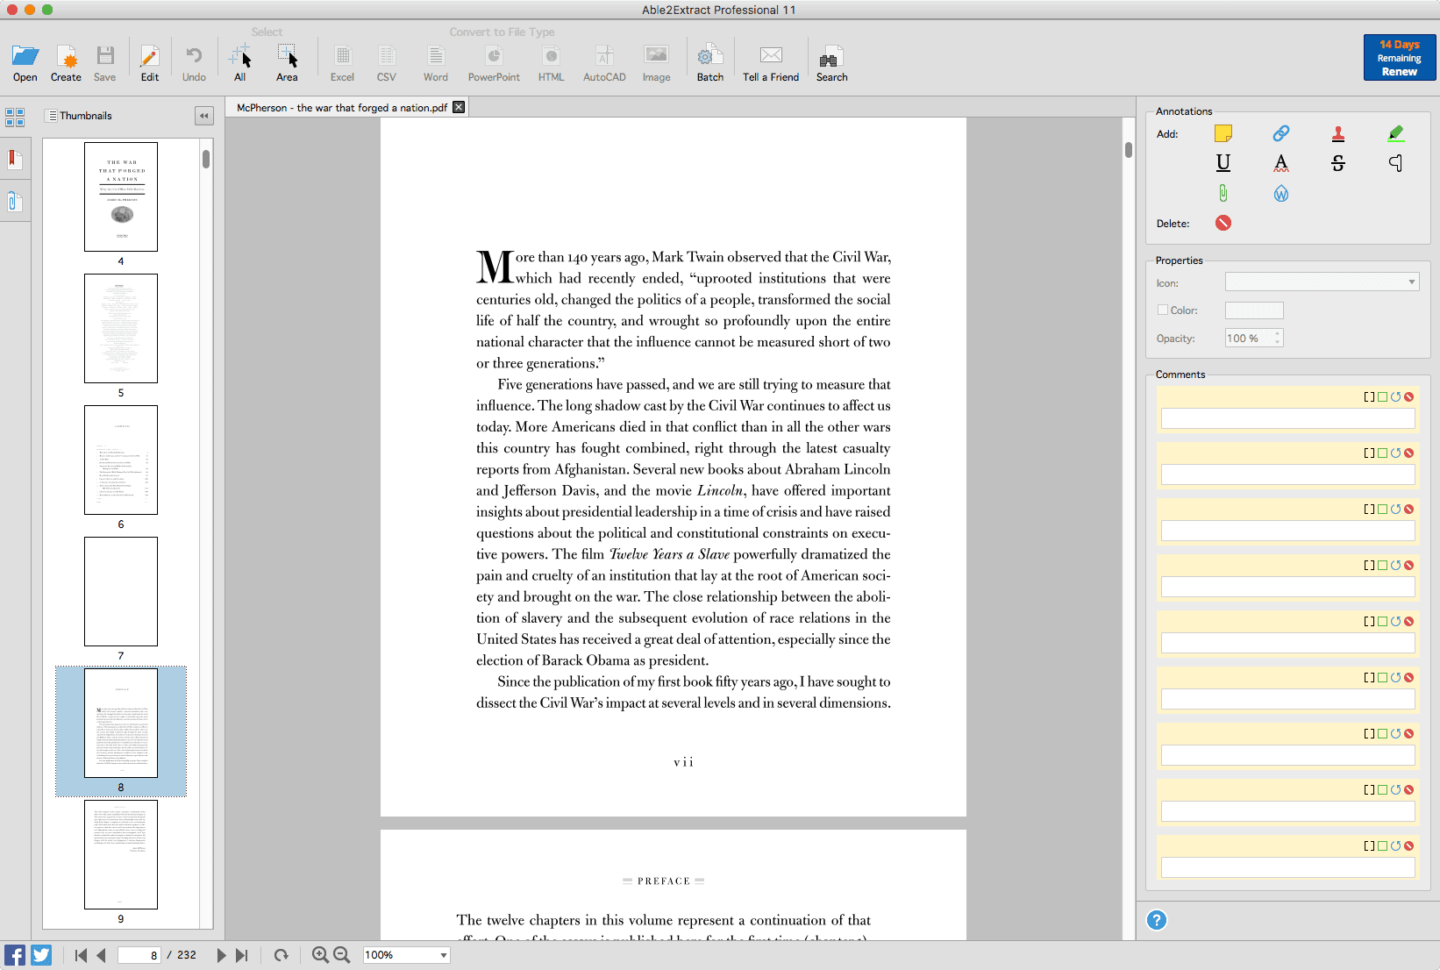
Task: Share on Facebook
Action: coord(15,955)
